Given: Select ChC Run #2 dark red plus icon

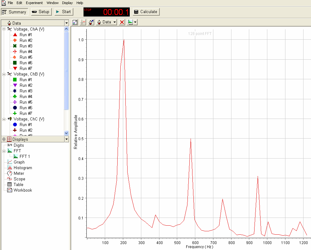Looking at the screenshot, I should point(15,130).
